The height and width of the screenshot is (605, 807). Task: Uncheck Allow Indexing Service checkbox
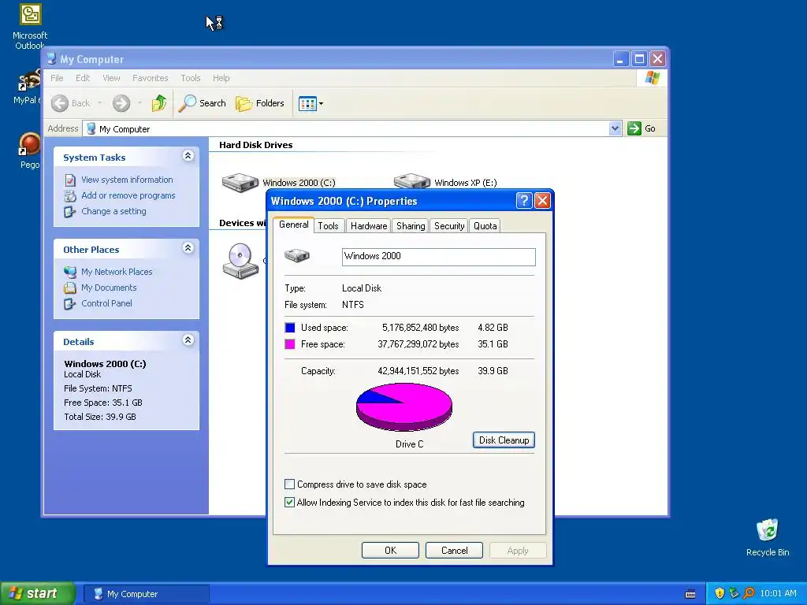pyautogui.click(x=290, y=503)
